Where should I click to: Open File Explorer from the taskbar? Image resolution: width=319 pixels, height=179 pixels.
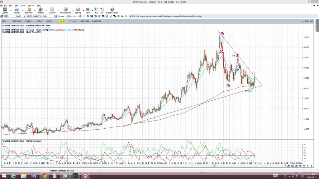[24, 176]
